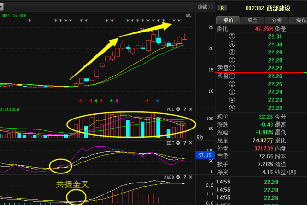Select 卖盘① price 22.27
Image resolution: width=307 pixels, height=205 pixels.
(275, 68)
